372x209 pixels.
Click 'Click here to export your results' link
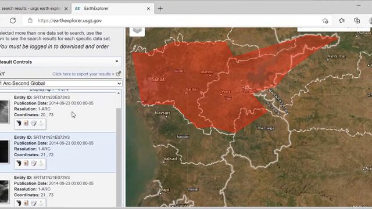[x=83, y=74]
